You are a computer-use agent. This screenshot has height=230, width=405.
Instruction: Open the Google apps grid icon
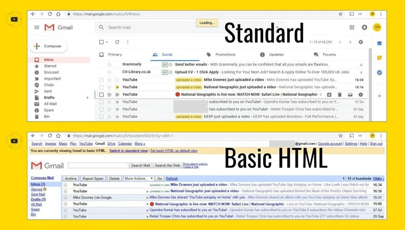click(352, 28)
